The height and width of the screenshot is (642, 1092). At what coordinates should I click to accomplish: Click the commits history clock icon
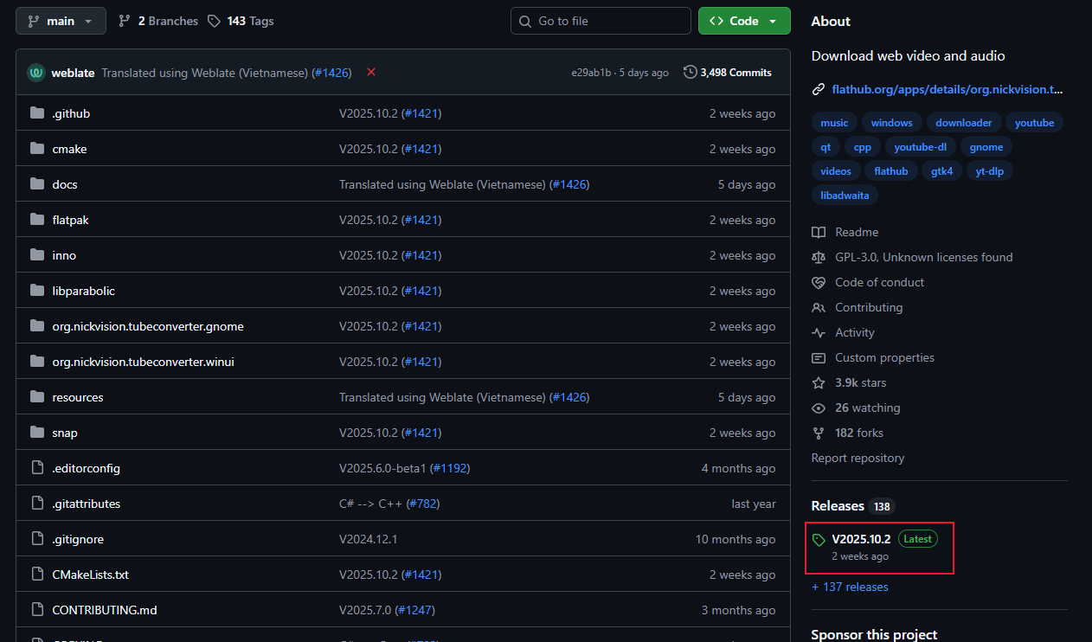click(690, 73)
